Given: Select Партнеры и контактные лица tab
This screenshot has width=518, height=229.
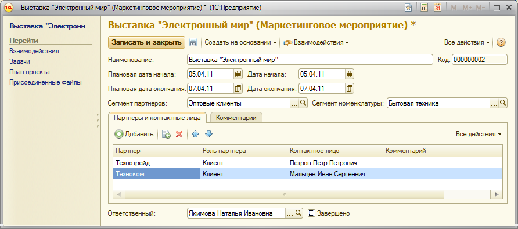Looking at the screenshot, I should click(x=157, y=118).
